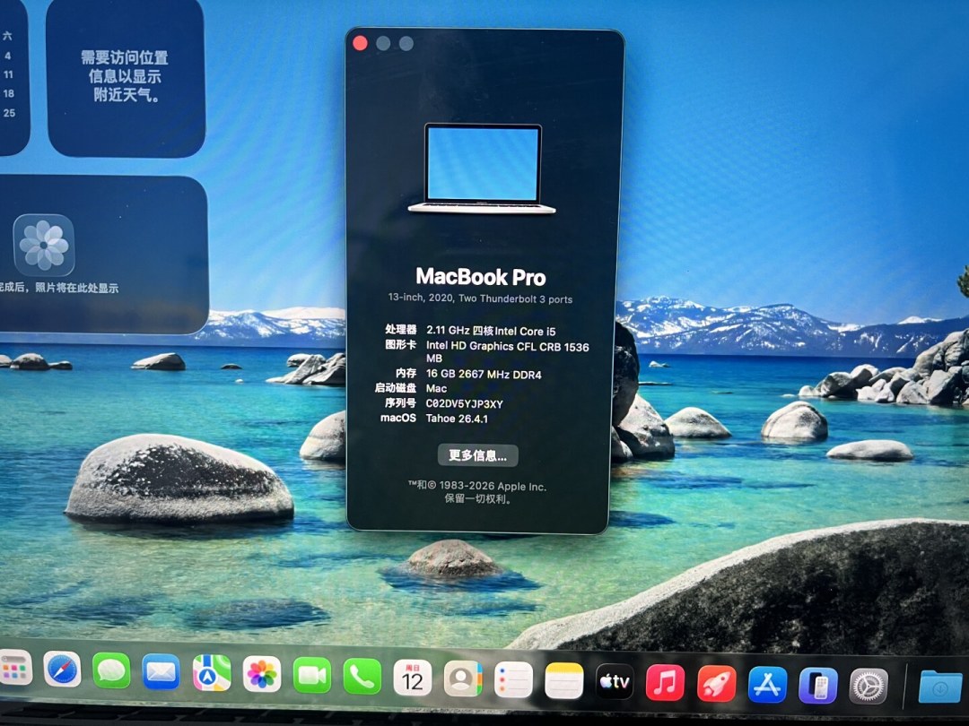Click the "Tahoe 26.4.1" macOS version
This screenshot has height=726, width=969.
(x=457, y=419)
